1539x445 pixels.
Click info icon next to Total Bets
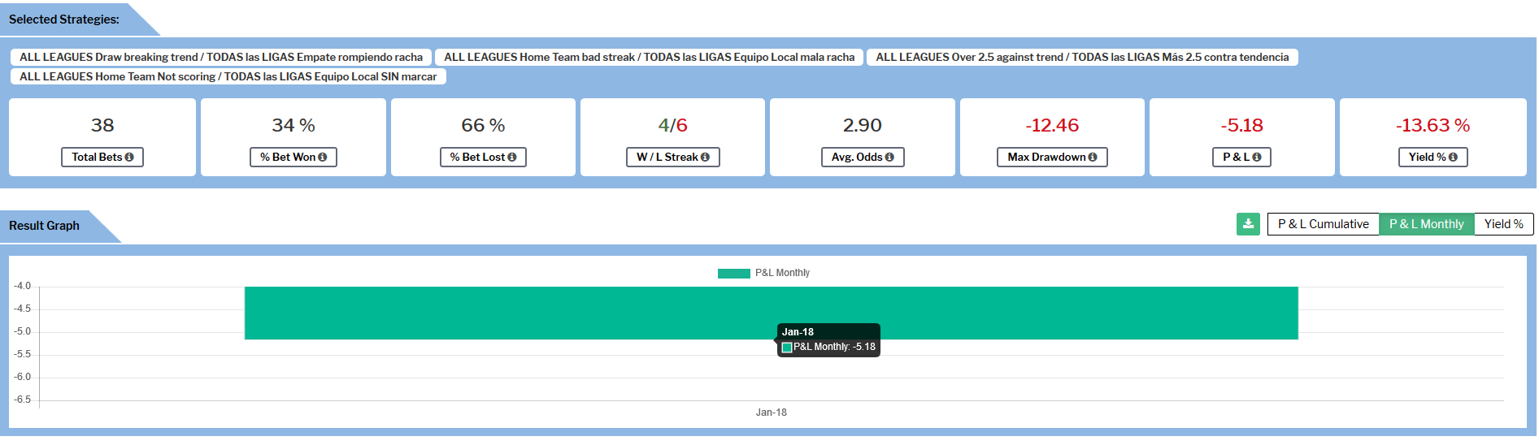point(129,158)
